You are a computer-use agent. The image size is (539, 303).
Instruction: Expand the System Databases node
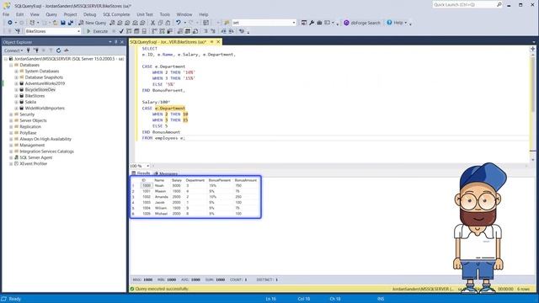pyautogui.click(x=16, y=71)
